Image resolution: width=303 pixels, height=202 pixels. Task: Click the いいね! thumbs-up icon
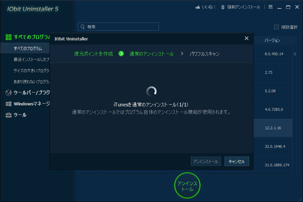pos(197,6)
